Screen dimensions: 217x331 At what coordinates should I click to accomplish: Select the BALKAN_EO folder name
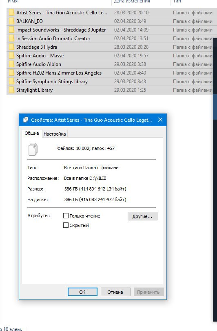(29, 21)
